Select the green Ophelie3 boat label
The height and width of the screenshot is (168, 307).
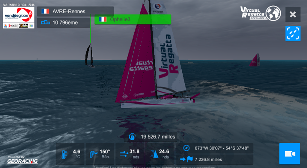(x=133, y=19)
